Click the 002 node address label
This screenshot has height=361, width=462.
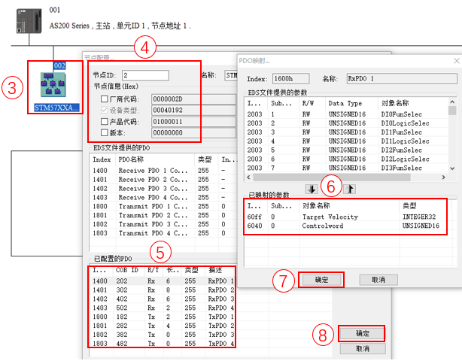pyautogui.click(x=59, y=65)
